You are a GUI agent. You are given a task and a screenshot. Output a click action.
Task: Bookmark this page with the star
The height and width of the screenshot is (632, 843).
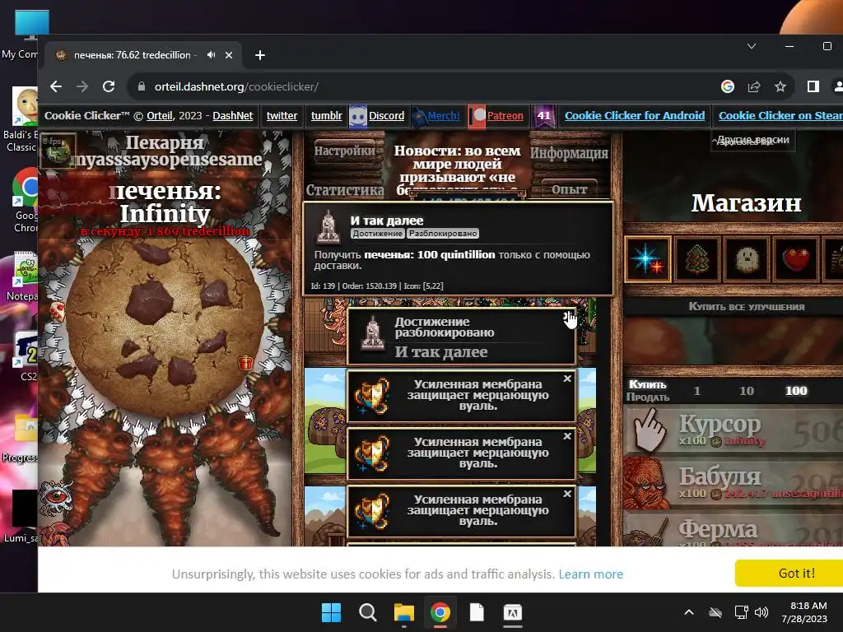pos(780,86)
